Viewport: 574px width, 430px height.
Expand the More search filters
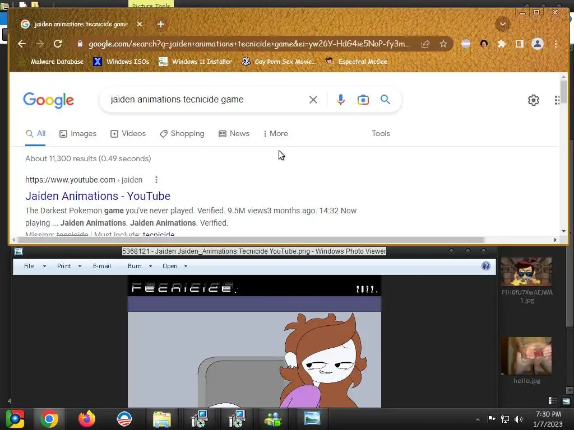coord(276,134)
